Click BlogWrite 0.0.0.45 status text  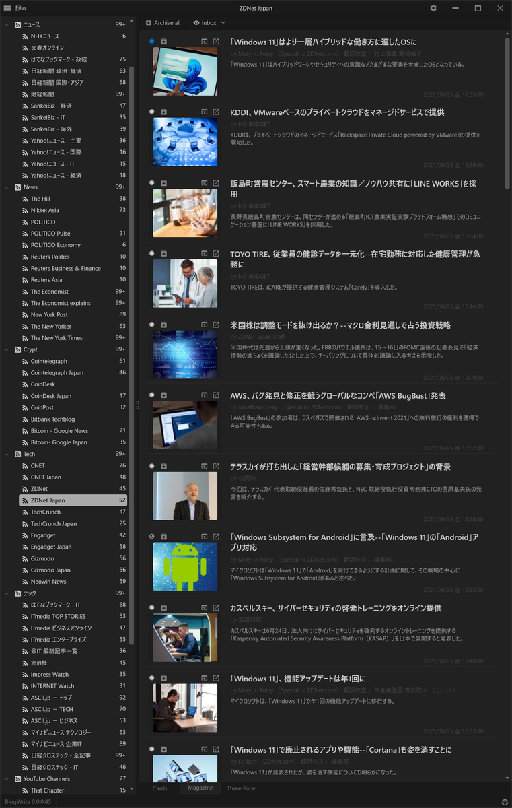(28, 802)
